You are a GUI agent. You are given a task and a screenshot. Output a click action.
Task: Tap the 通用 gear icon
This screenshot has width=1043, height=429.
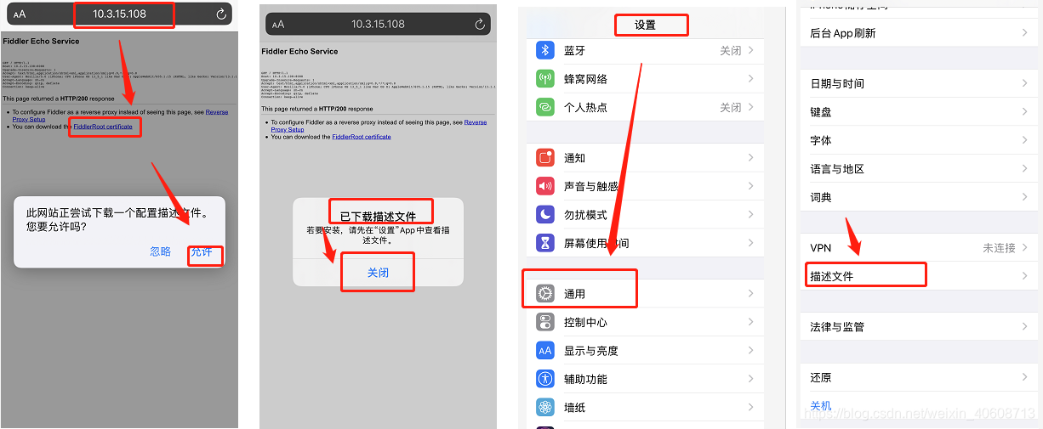coord(545,294)
